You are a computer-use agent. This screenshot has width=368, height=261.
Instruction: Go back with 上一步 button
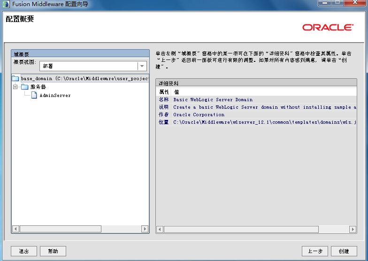(315, 251)
